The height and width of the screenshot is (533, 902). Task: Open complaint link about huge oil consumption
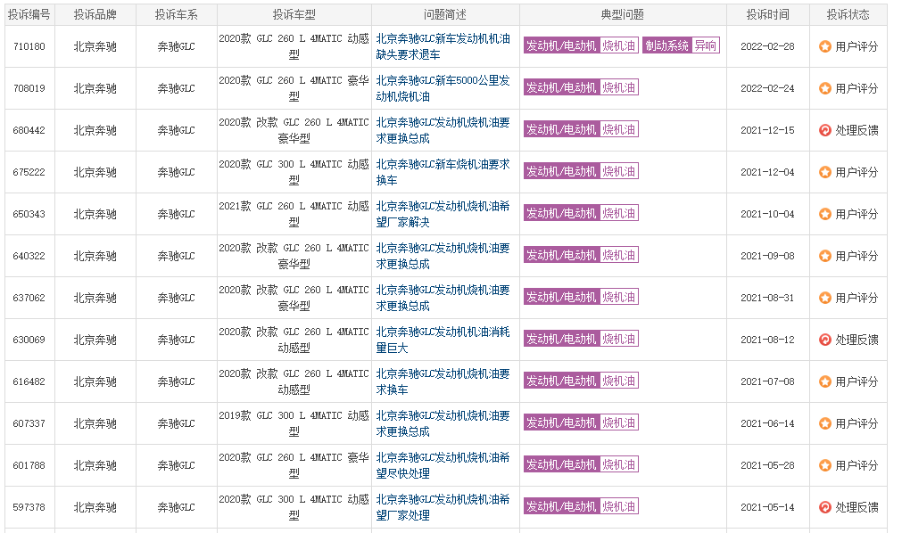(x=443, y=340)
